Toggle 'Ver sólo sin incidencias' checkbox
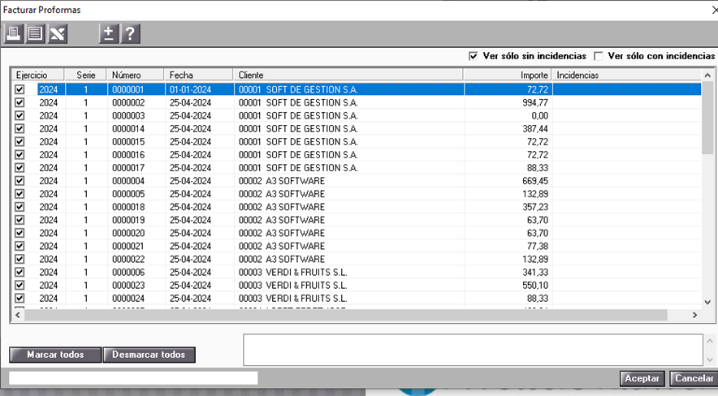 point(473,56)
